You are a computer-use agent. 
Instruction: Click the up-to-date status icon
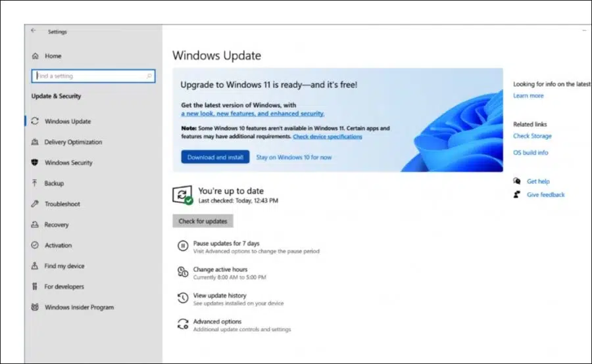pos(183,195)
